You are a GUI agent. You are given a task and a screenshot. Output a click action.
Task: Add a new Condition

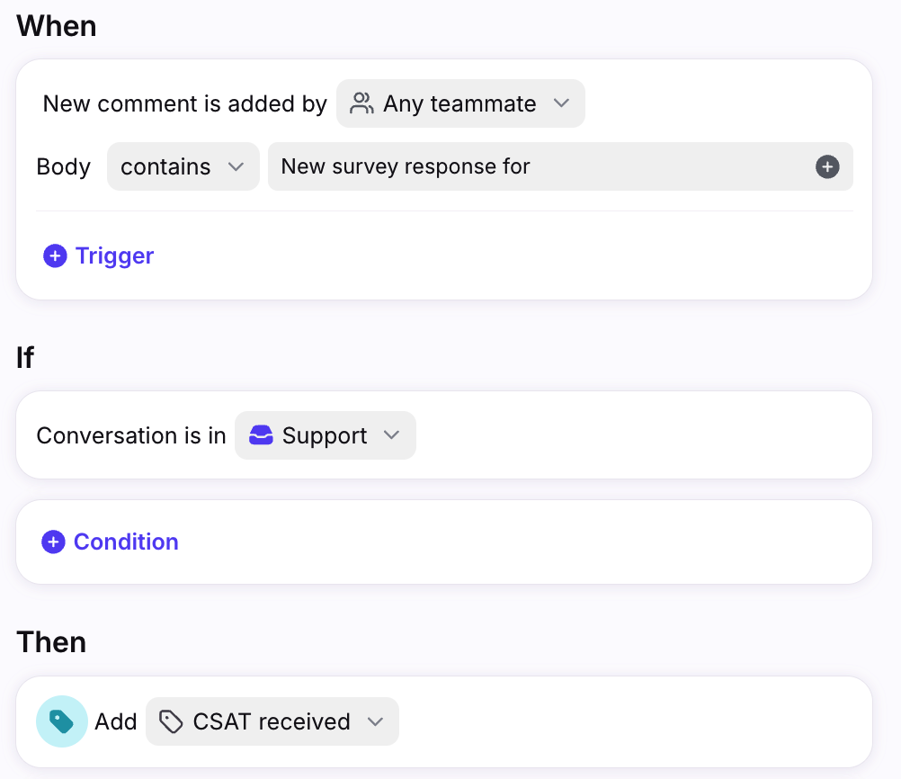click(x=110, y=542)
